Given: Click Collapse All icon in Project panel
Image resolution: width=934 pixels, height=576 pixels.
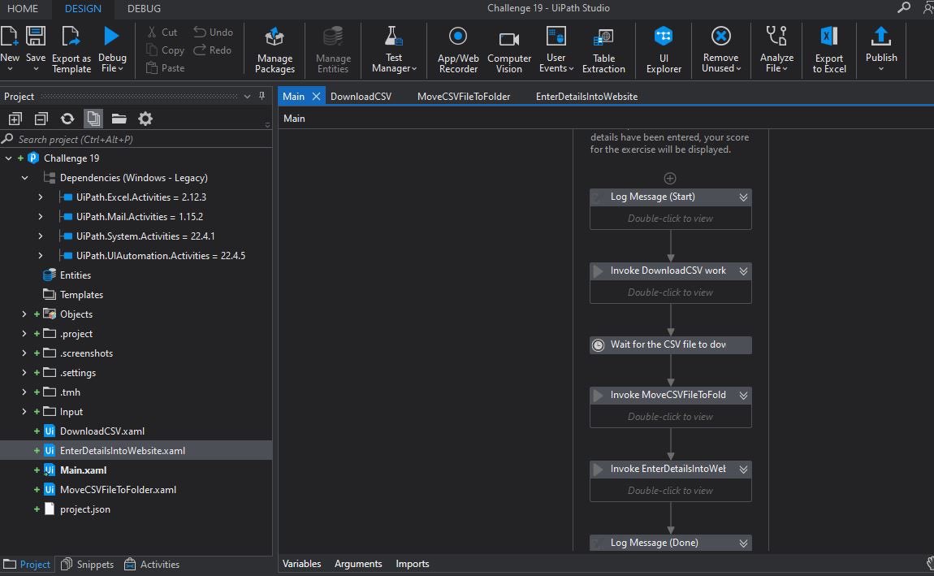Looking at the screenshot, I should tap(41, 119).
